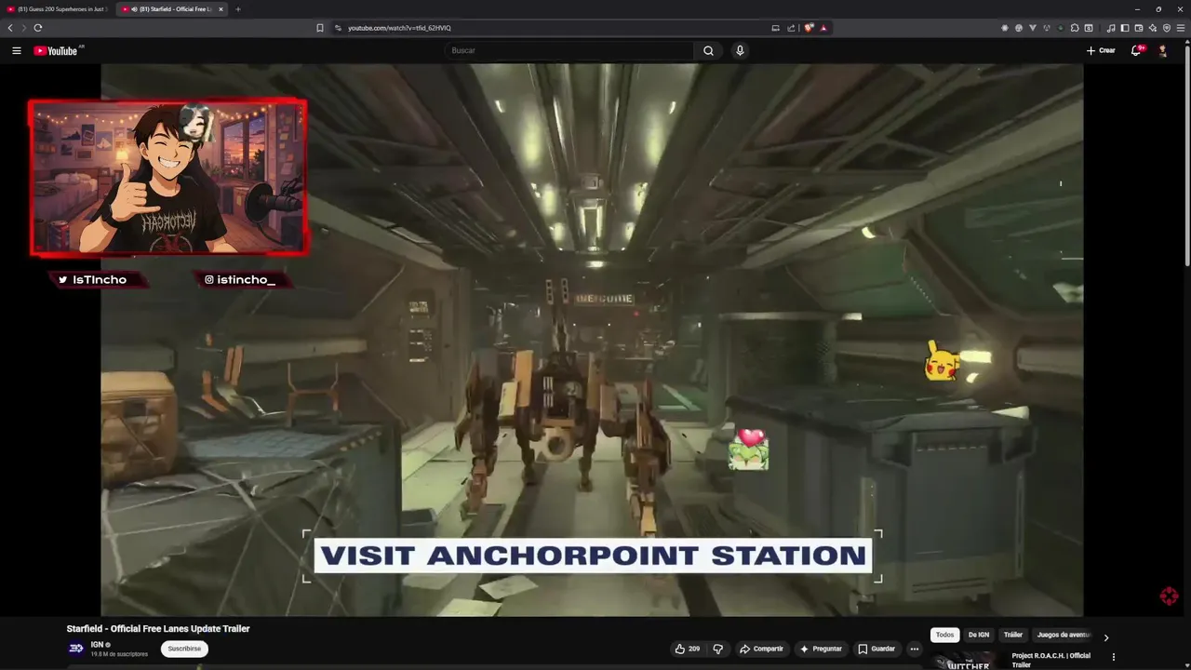This screenshot has width=1191, height=670.
Task: Dislike the video with thumbs down
Action: pos(717,649)
